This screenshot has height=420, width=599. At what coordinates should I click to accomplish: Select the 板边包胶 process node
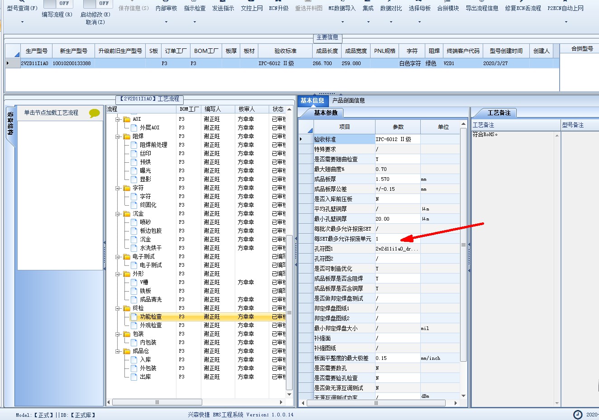(x=151, y=231)
